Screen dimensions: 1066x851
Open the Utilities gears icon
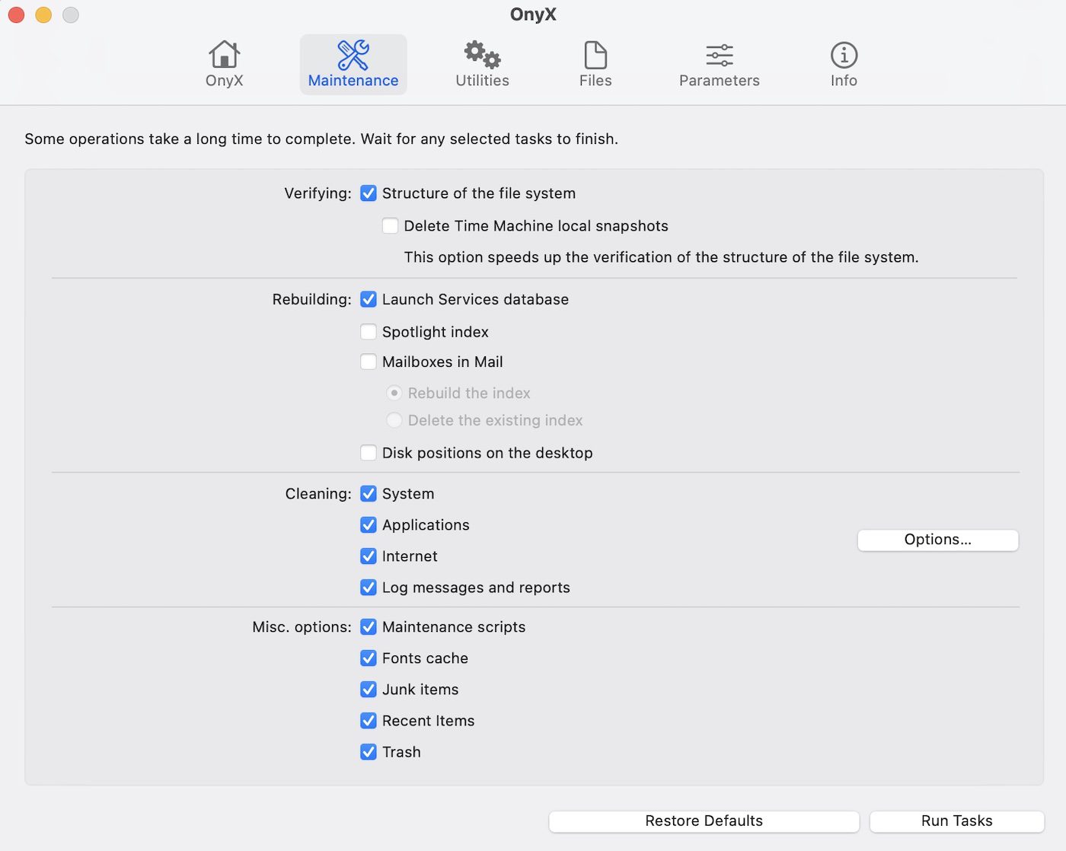[482, 56]
